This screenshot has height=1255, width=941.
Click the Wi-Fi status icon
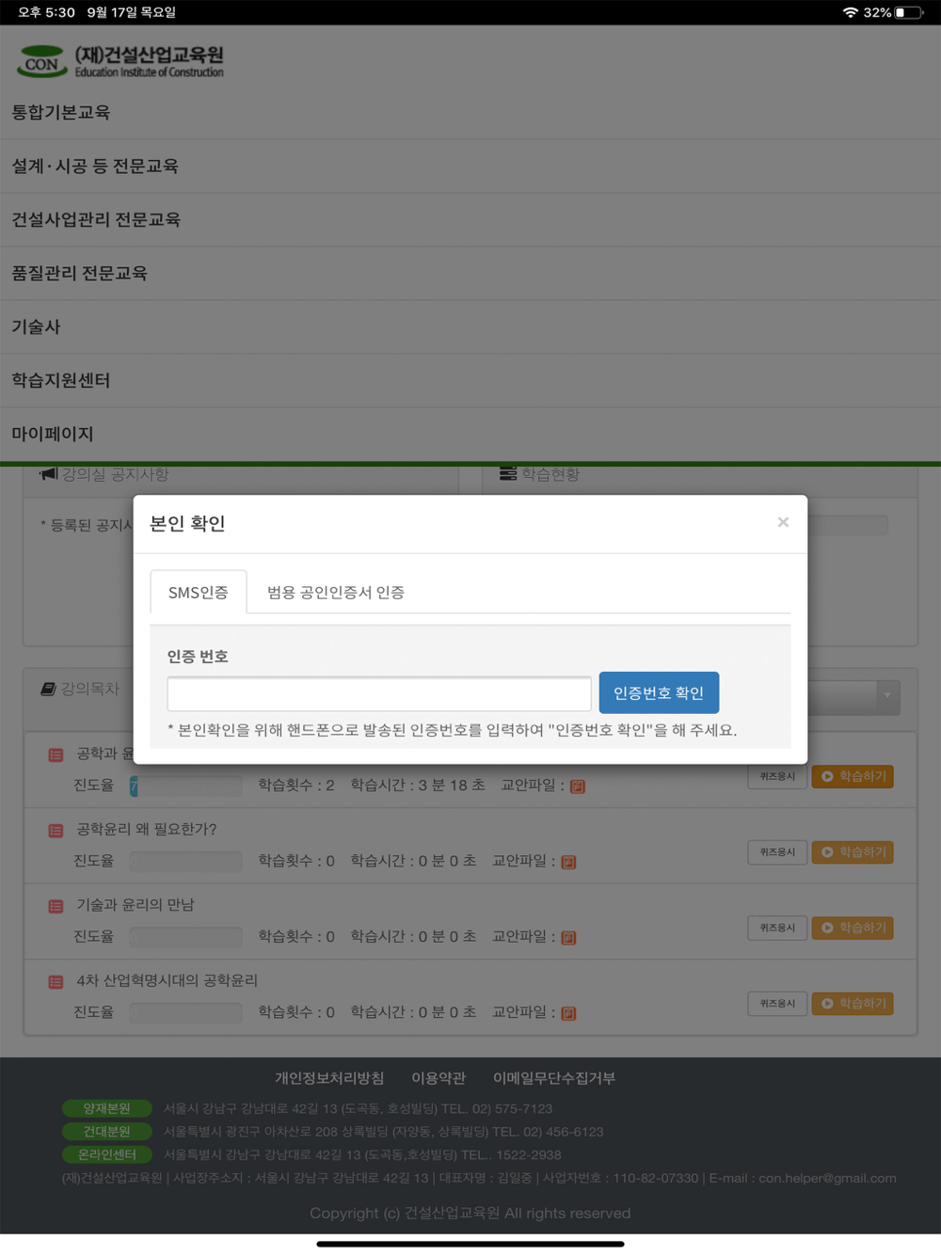[x=851, y=12]
